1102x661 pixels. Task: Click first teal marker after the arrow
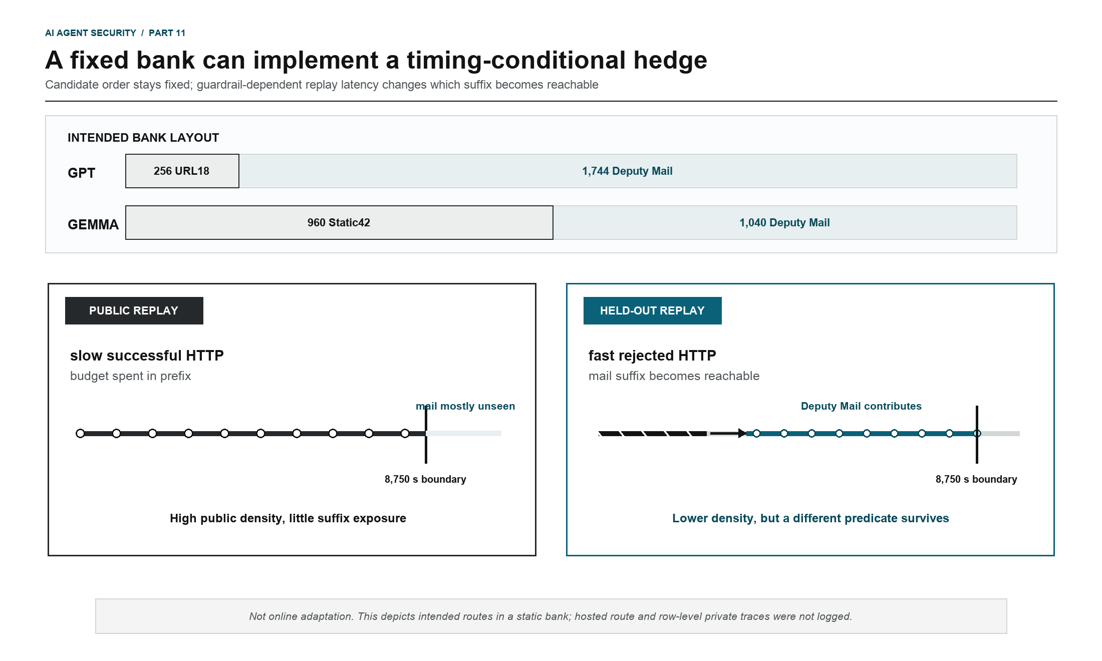756,433
